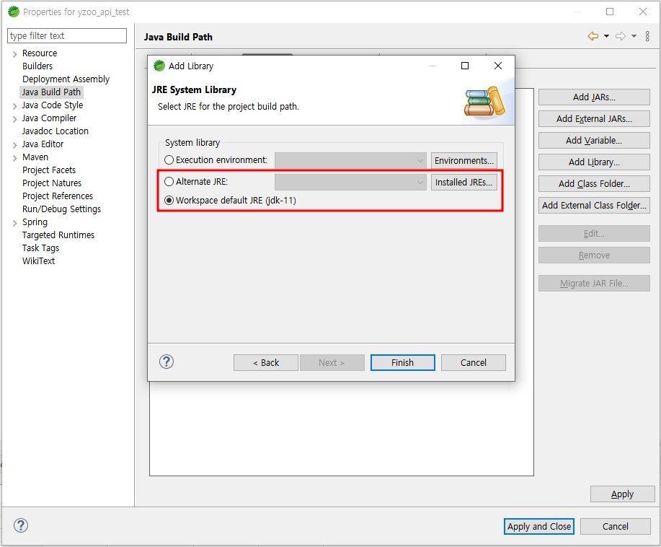Click Finish in Add Library dialog
661x547 pixels.
(x=403, y=362)
